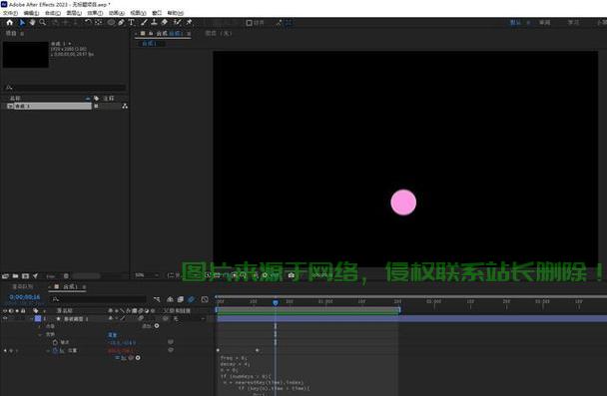Select the Type (T) tool
This screenshot has height=396, width=607.
point(132,22)
